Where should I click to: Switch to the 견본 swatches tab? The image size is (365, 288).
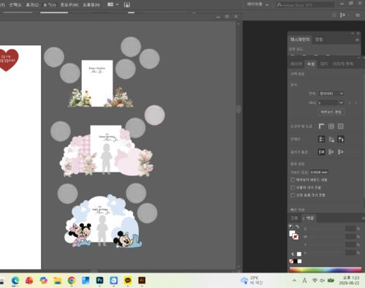coord(294,218)
